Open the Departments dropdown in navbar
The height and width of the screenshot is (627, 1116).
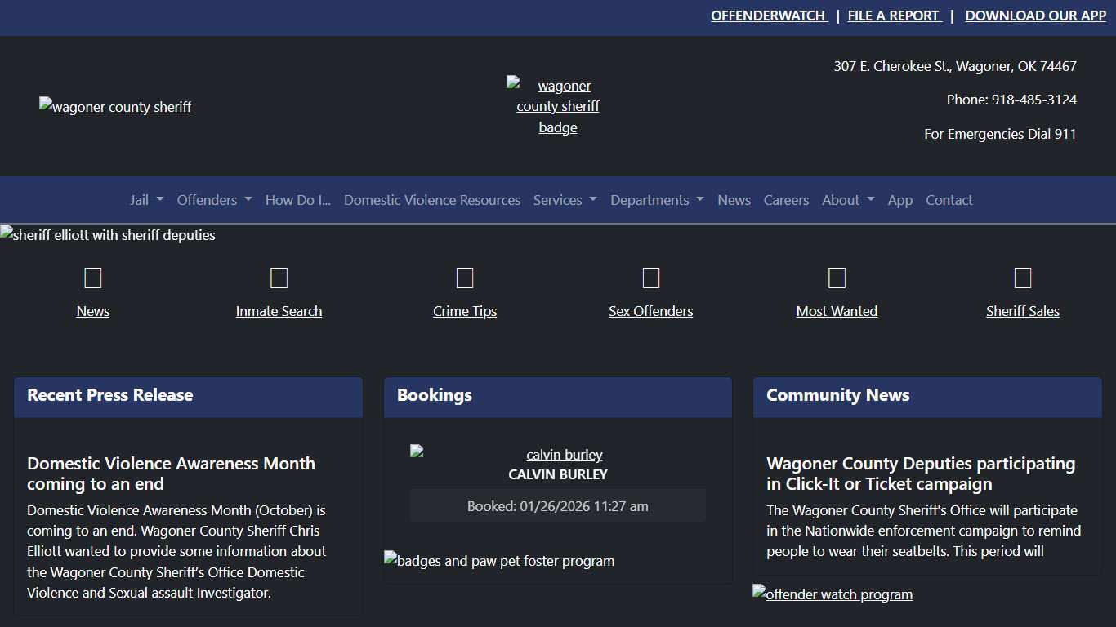point(657,200)
